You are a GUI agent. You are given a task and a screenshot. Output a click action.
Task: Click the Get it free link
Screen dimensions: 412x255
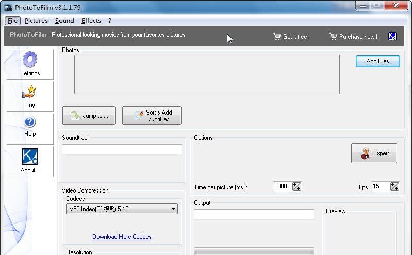296,37
